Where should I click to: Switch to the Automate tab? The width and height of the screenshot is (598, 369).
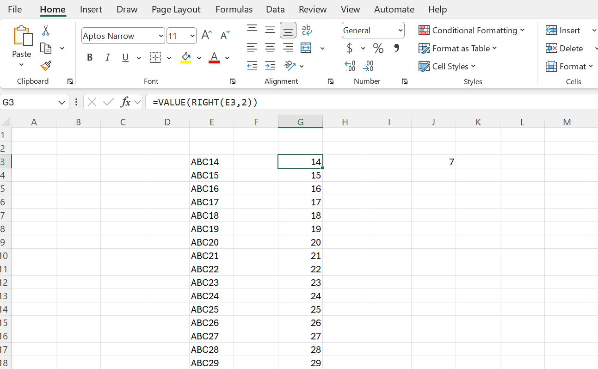point(395,9)
